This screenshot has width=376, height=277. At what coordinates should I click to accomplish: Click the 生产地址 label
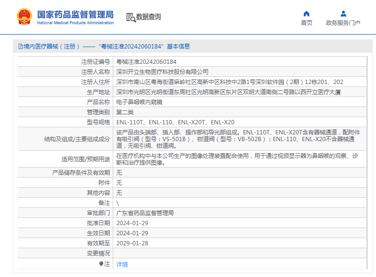coord(98,92)
